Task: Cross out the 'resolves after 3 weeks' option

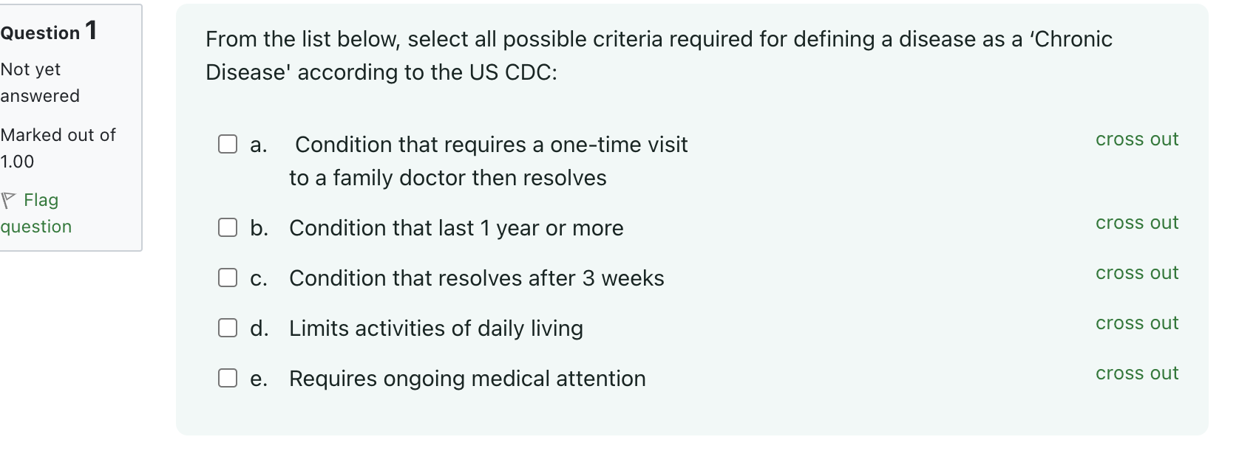Action: pos(1136,273)
